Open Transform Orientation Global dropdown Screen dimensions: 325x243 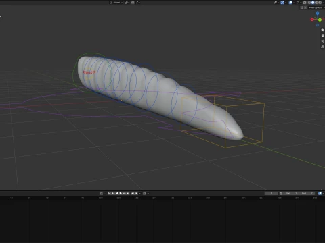coord(116,3)
